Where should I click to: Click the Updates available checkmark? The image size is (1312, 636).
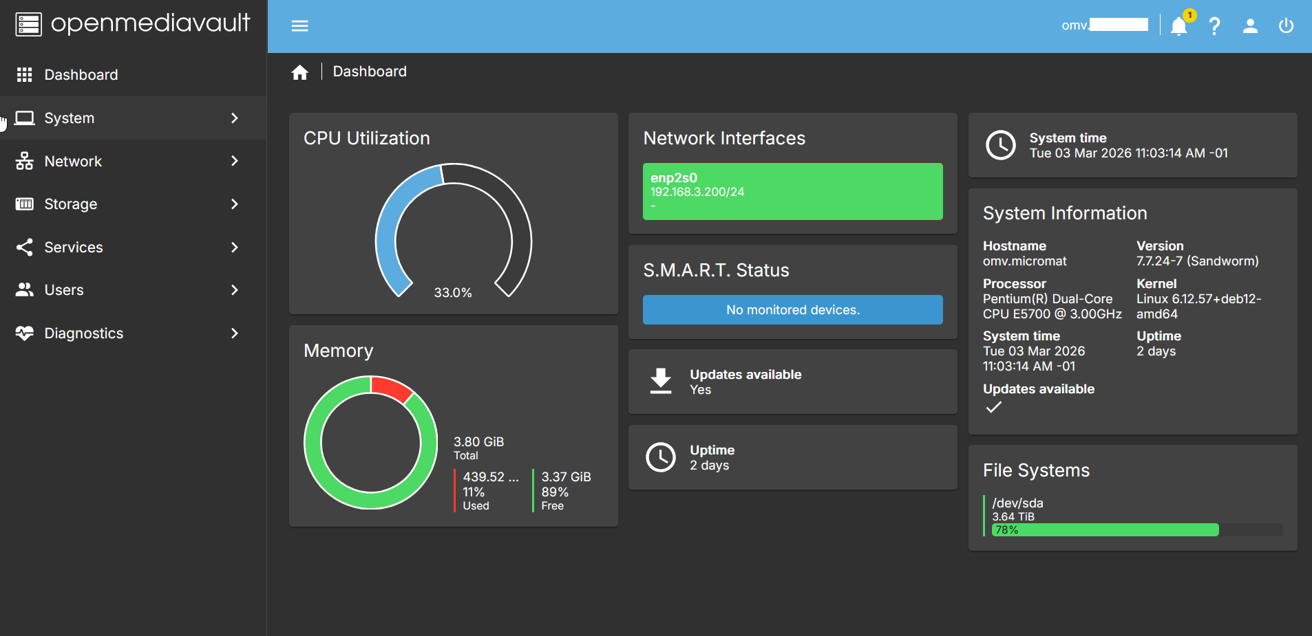(x=993, y=407)
